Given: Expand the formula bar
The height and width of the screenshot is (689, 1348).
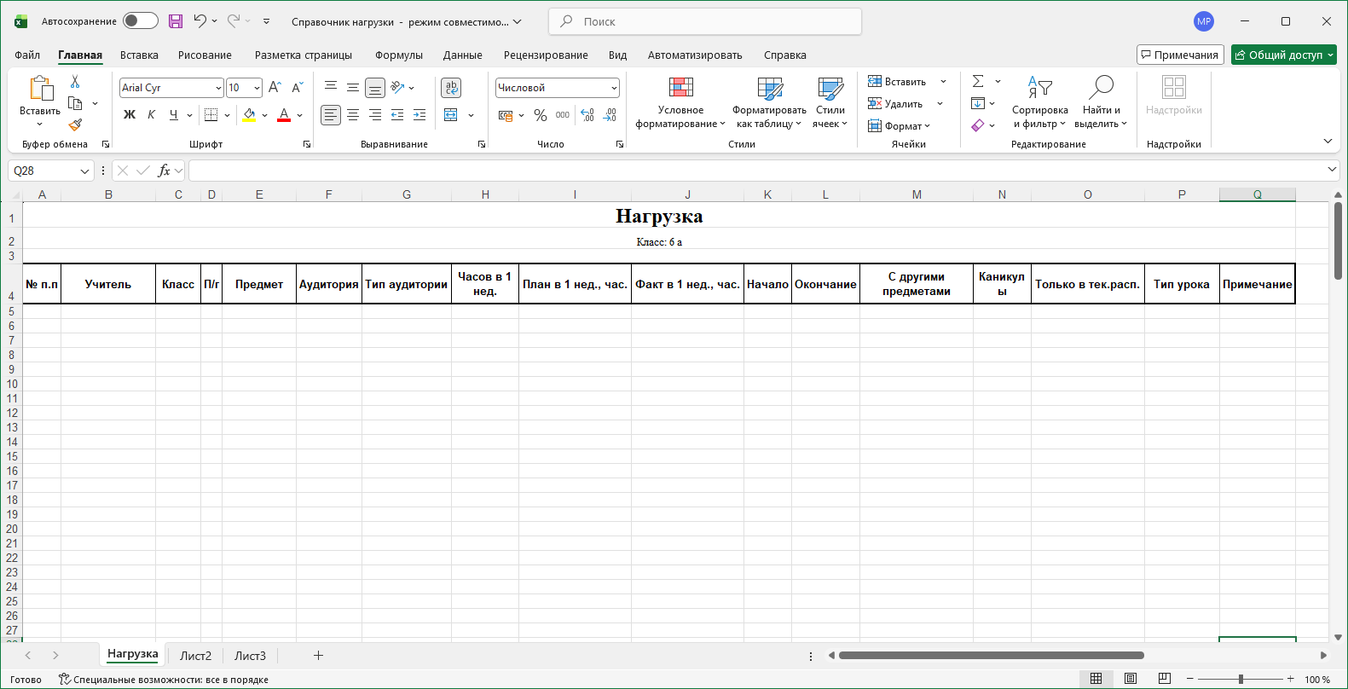Looking at the screenshot, I should pos(1333,171).
